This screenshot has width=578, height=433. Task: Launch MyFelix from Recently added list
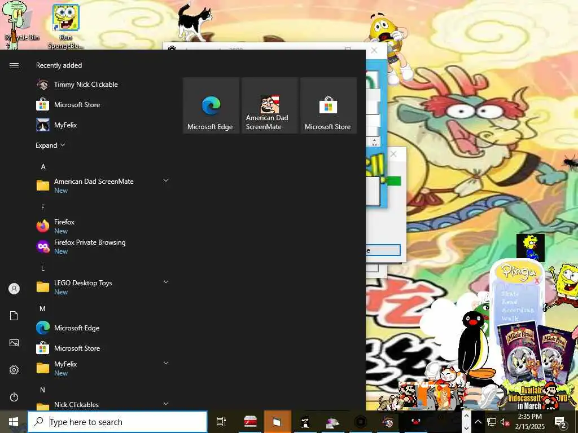(65, 125)
